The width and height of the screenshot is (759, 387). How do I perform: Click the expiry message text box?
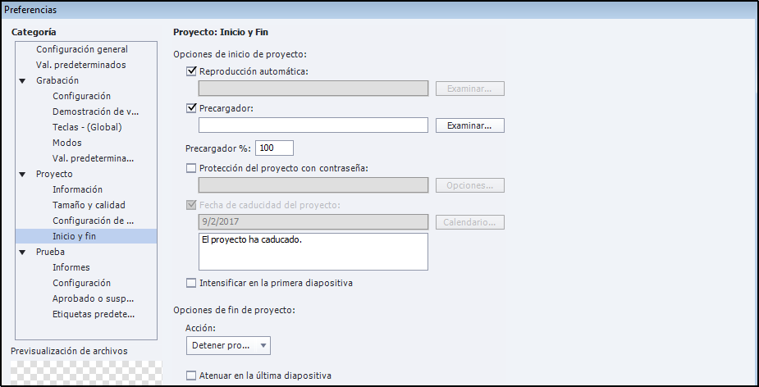(x=313, y=252)
